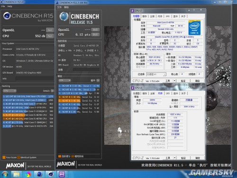This screenshot has width=237, height=178.
Task: Open the File Explorer taskbar icon
Action: pyautogui.click(x=17, y=174)
